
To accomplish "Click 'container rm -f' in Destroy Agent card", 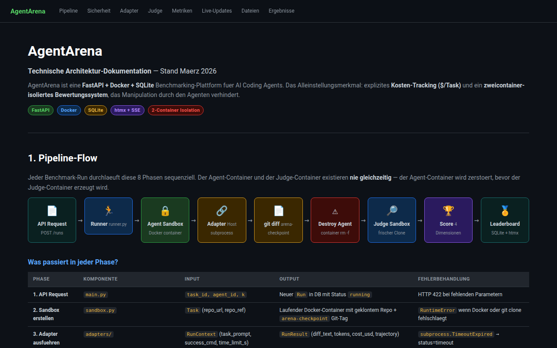I will pyautogui.click(x=335, y=233).
